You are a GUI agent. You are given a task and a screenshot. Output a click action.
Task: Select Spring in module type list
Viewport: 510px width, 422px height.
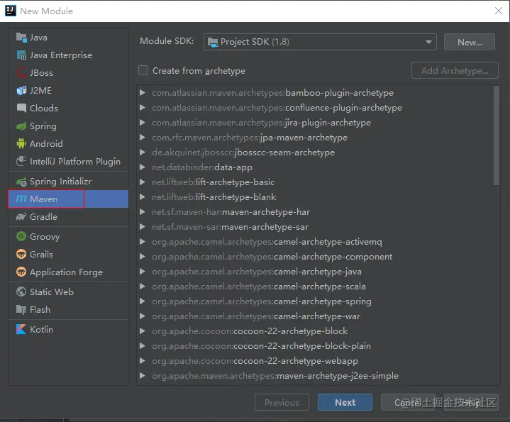(x=68, y=126)
